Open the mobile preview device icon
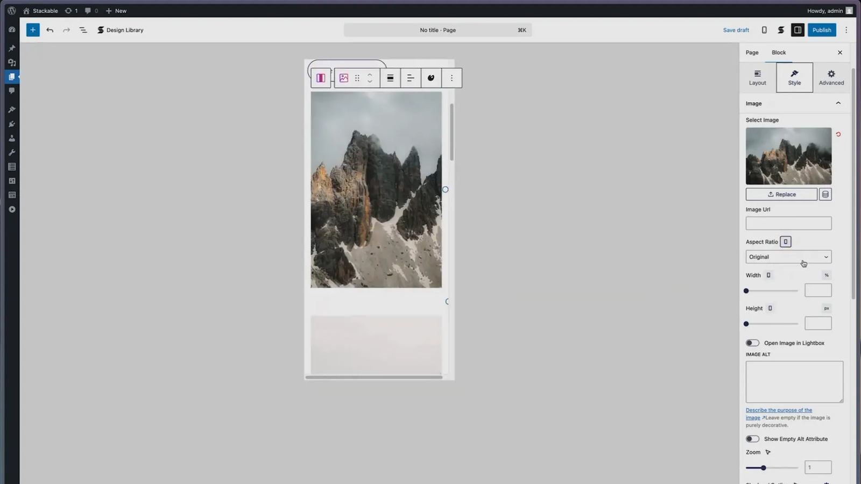 point(764,30)
